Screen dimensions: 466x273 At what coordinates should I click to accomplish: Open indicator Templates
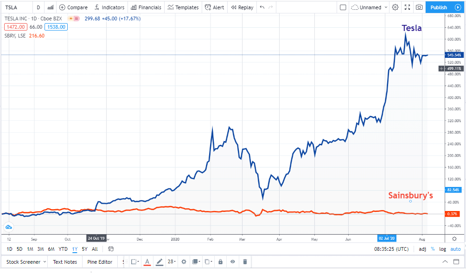point(183,7)
